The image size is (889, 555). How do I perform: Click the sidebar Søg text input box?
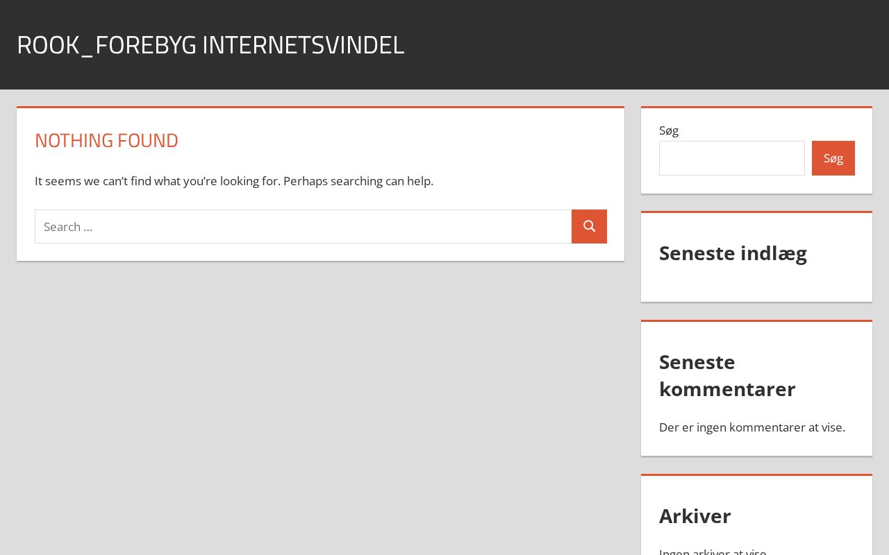731,158
